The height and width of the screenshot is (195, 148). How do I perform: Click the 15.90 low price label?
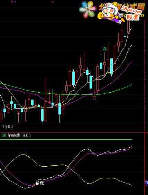tap(7, 127)
